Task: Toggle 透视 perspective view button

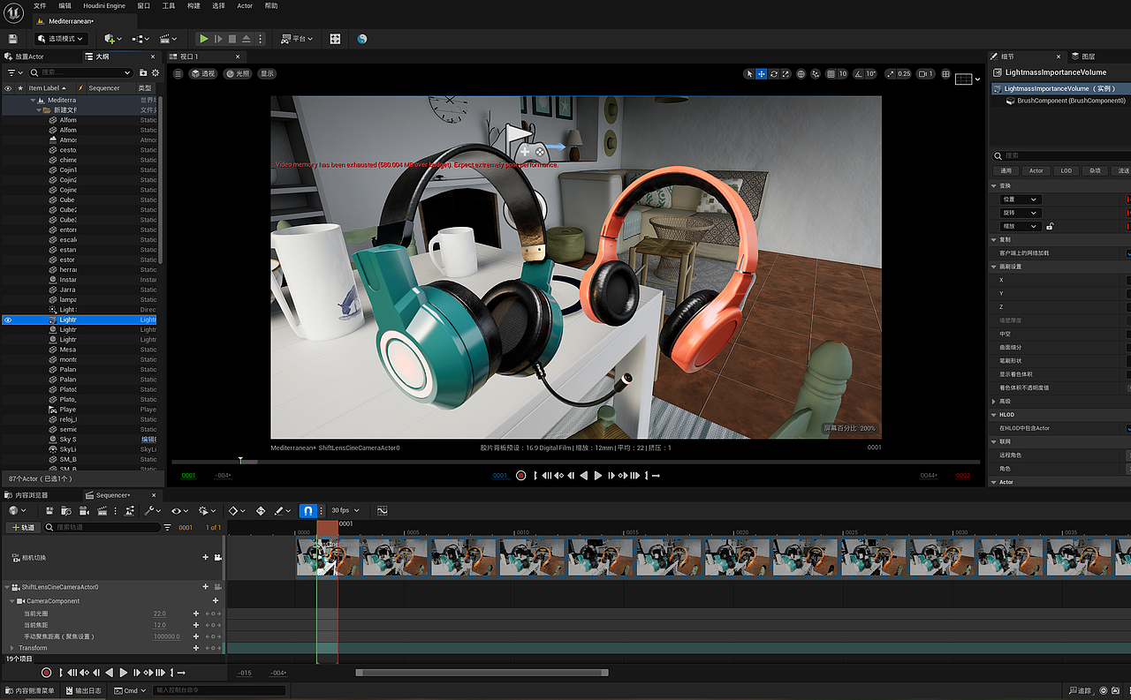Action: coord(204,74)
